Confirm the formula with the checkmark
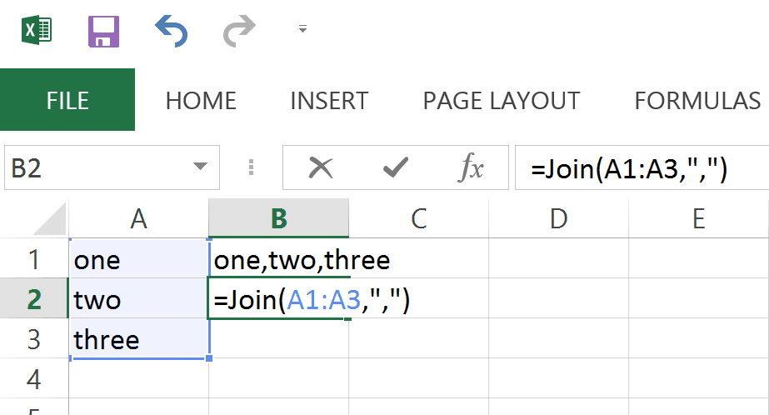769x415 pixels. 395,169
